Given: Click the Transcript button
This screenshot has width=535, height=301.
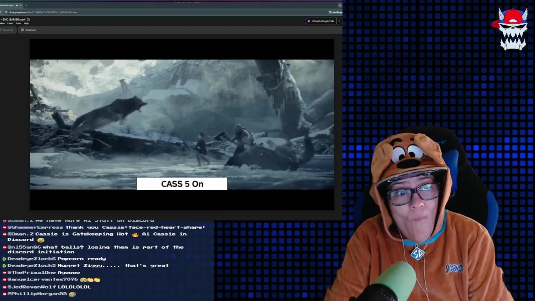Looking at the screenshot, I should (x=8, y=30).
